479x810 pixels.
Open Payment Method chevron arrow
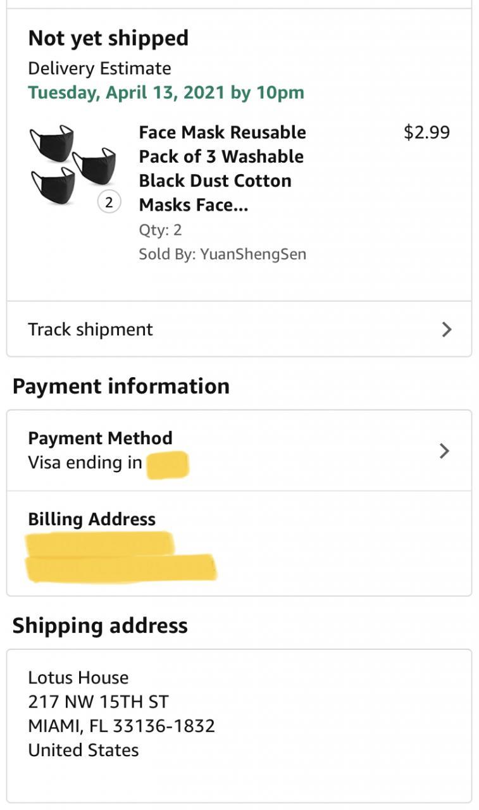[444, 451]
